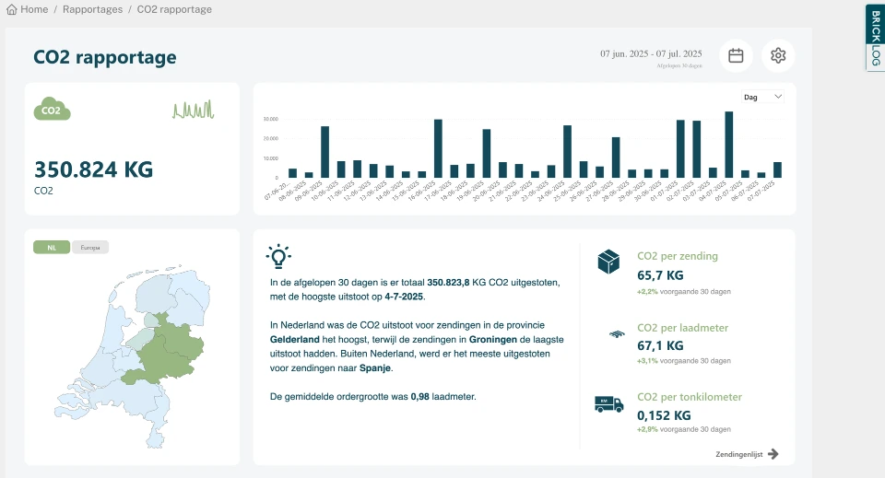This screenshot has width=885, height=478.
Task: Open the date range 07 jun. - 07 jul. 2025
Action: coord(651,53)
